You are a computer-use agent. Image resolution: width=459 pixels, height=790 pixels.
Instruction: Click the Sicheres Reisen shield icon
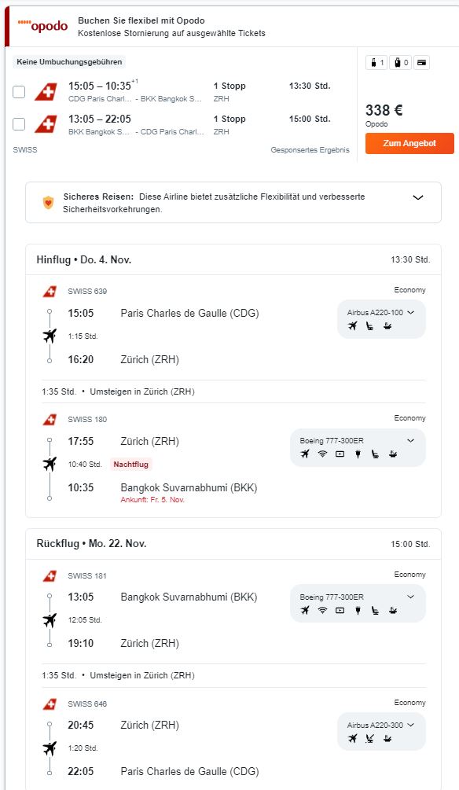click(48, 203)
